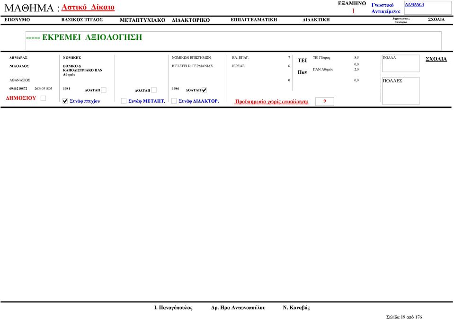Image resolution: width=454 pixels, height=319 pixels.
Task: Click the name Δρ. Ηρα Αντωνοπούλου
Action: (238, 308)
